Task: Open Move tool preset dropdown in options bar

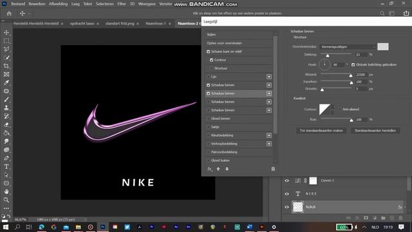Action: point(29,14)
